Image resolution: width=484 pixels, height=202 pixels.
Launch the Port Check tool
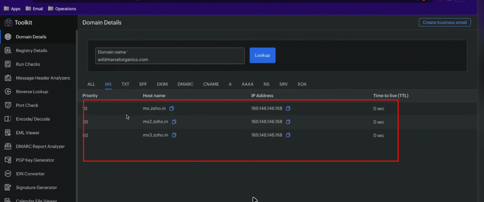point(27,105)
